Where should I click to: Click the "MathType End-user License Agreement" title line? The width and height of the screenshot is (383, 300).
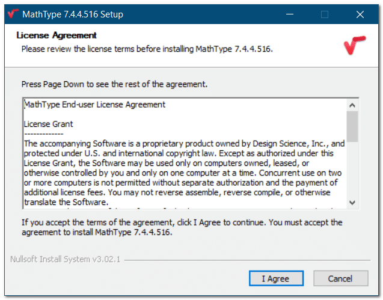point(95,105)
